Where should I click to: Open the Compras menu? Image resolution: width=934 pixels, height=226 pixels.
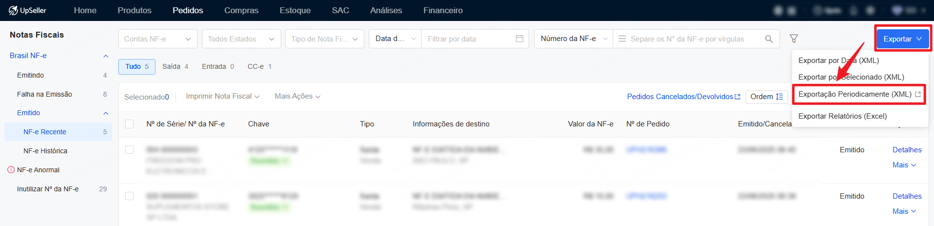click(241, 10)
